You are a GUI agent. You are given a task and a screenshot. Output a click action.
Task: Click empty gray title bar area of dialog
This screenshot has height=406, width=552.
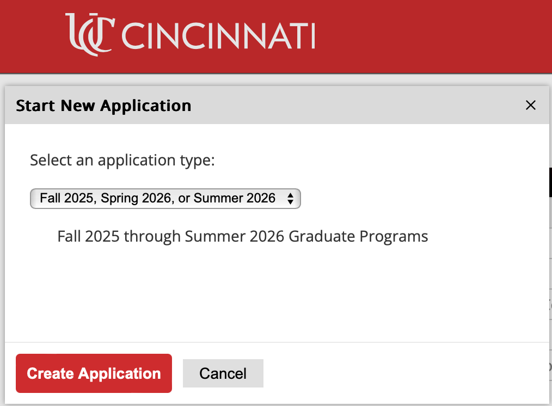[354, 106]
